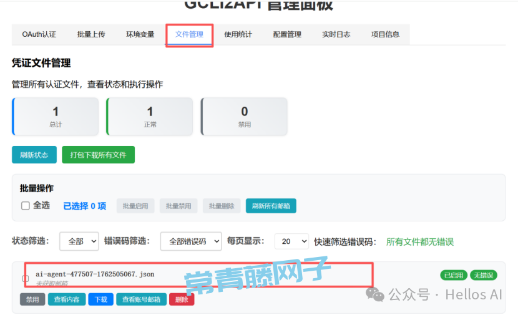Open the 错误码筛选 dropdown
This screenshot has width=518, height=315.
point(190,241)
